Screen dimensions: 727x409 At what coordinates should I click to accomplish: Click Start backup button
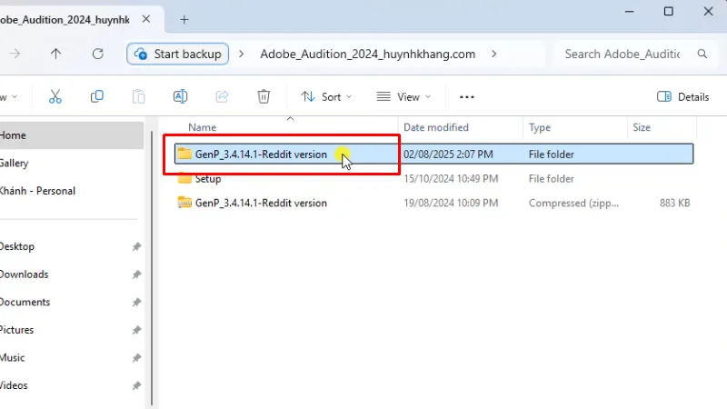(x=178, y=54)
